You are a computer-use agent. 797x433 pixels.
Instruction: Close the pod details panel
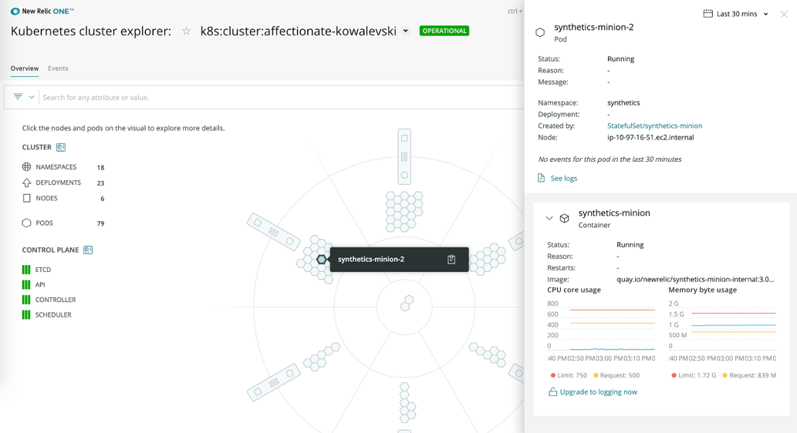click(784, 14)
